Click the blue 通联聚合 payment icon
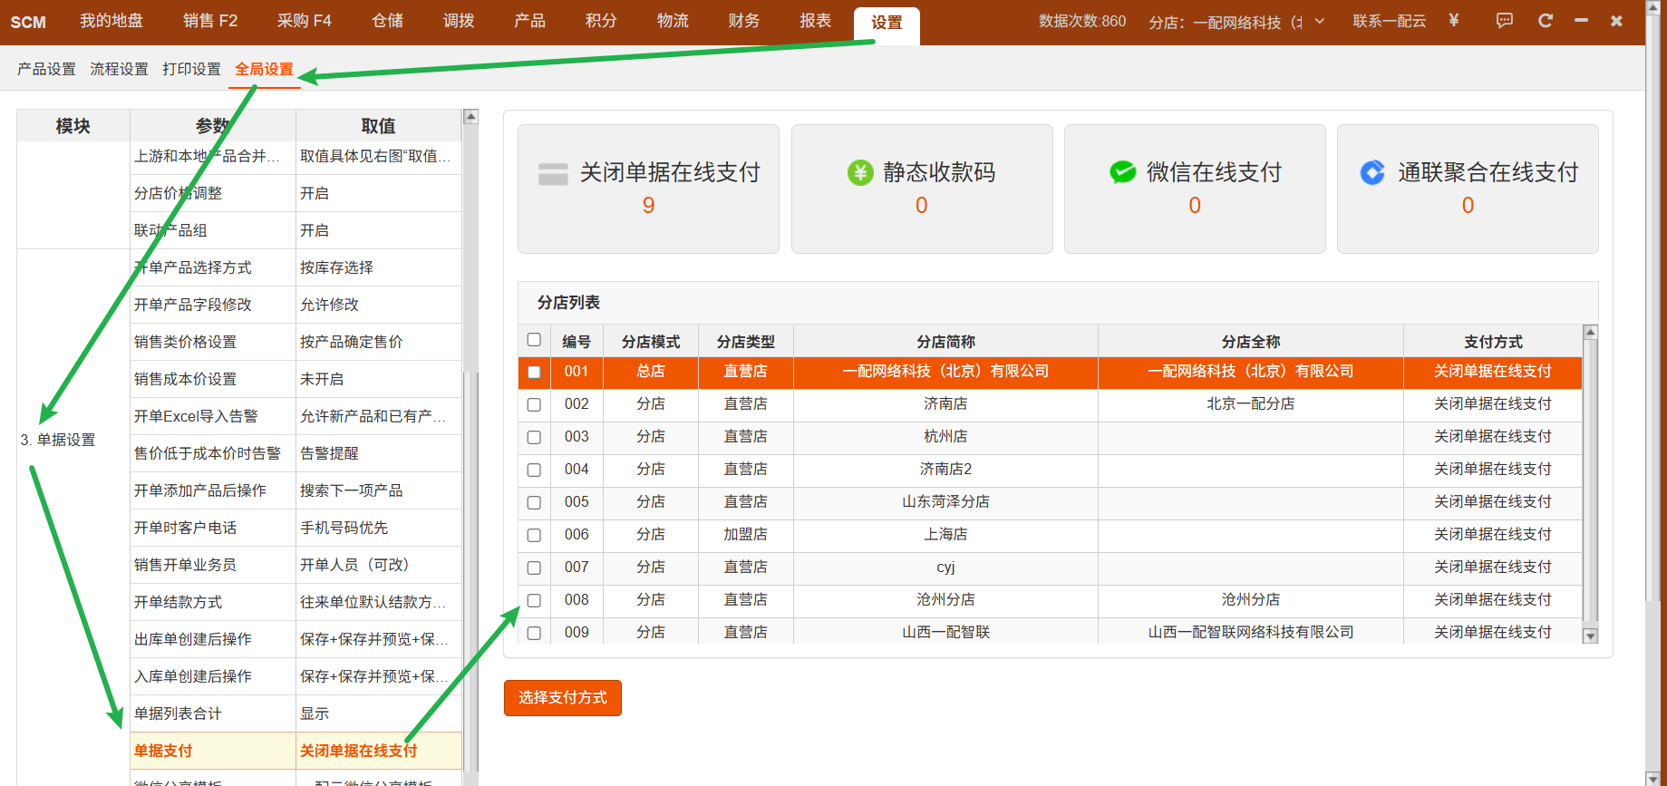 (x=1372, y=172)
